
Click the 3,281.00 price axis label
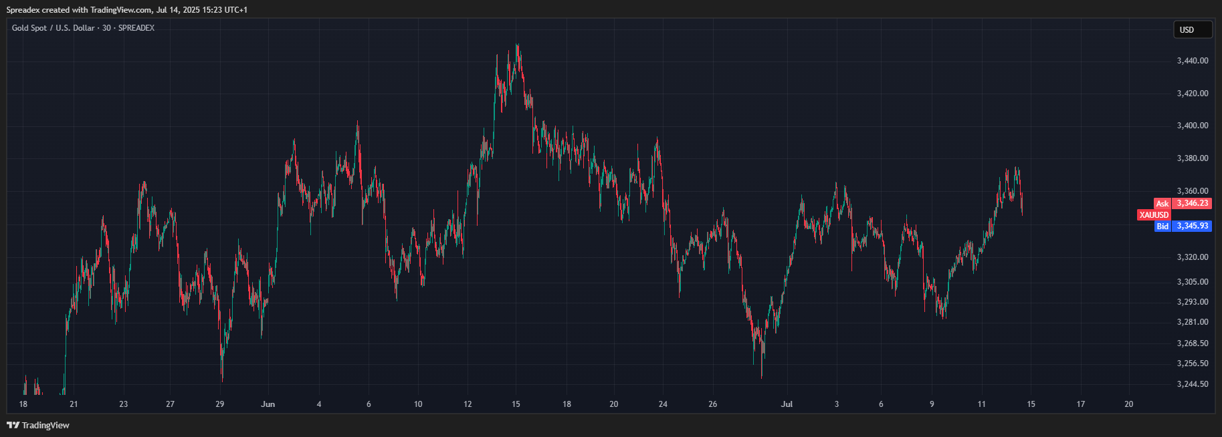(1193, 322)
